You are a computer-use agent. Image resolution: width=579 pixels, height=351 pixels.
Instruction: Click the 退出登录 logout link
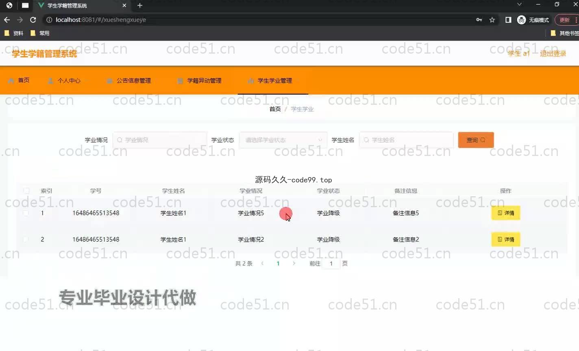tap(553, 54)
